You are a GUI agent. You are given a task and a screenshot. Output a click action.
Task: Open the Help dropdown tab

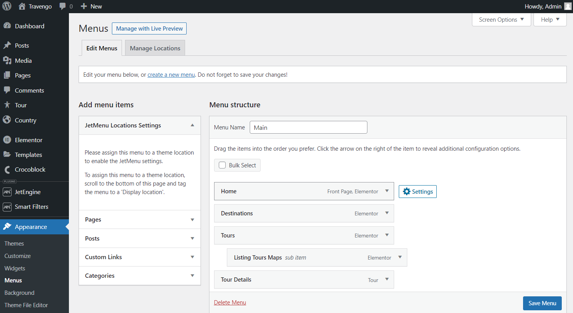[550, 19]
